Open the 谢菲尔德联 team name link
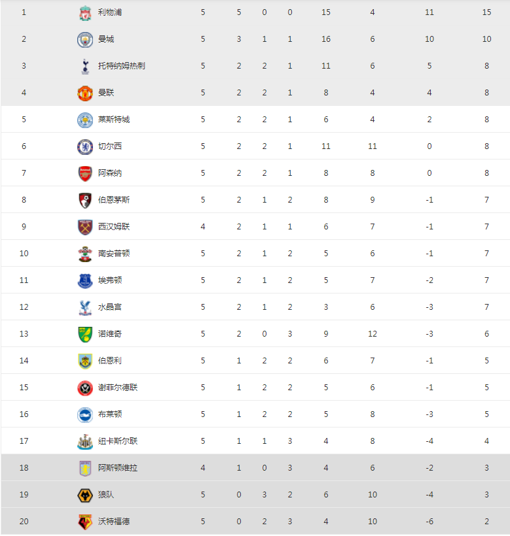 click(x=118, y=388)
